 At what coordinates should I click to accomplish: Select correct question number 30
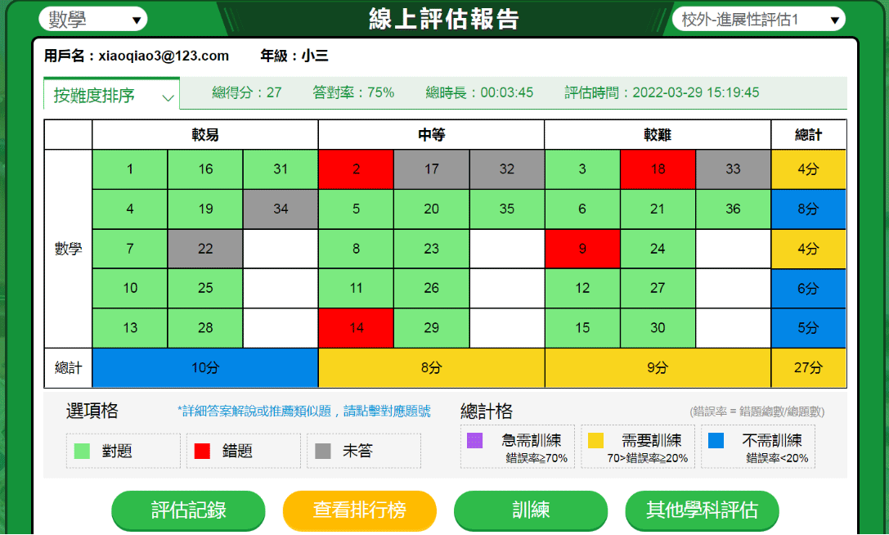658,328
